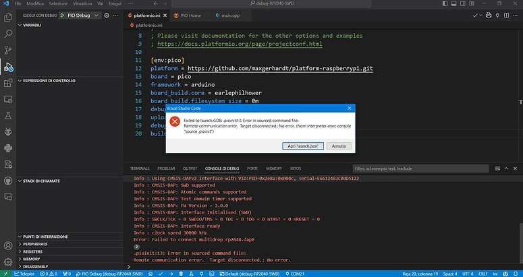Open launch.json via the gear icon
Viewport: 523px width, 277px height.
pyautogui.click(x=107, y=15)
